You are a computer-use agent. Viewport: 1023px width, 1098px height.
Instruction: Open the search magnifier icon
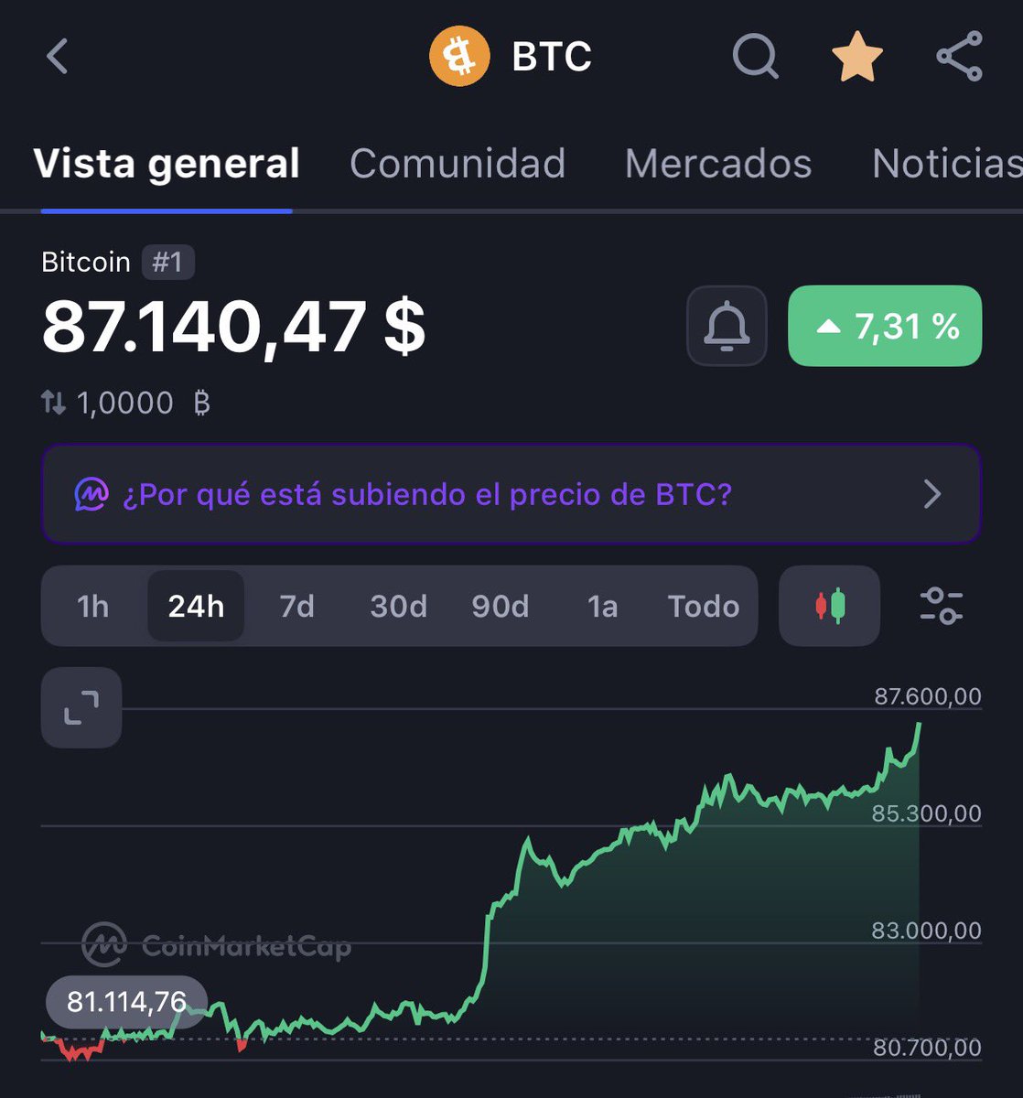click(756, 57)
